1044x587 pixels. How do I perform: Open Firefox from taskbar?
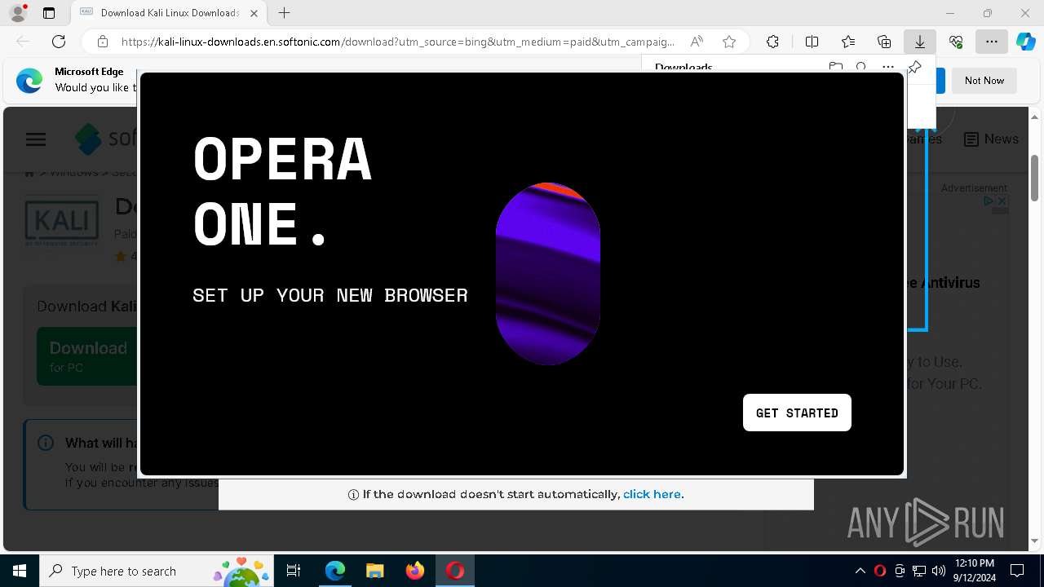point(414,571)
